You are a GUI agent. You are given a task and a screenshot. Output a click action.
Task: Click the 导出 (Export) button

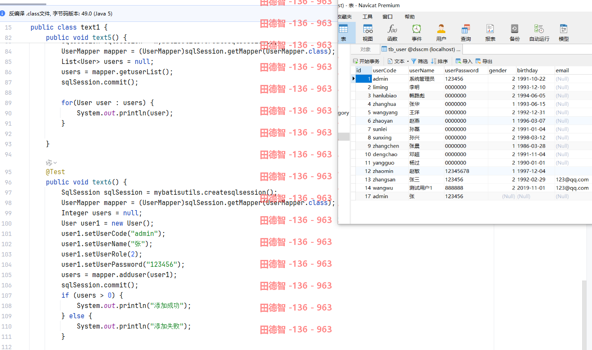coord(483,61)
